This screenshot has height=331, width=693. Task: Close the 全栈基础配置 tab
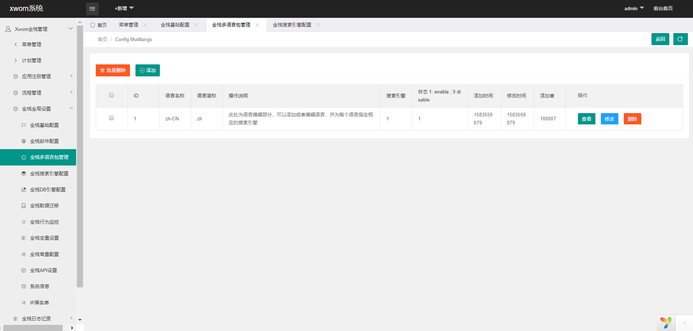tap(196, 25)
